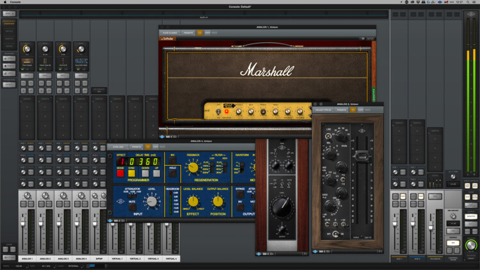Click the Settings button at bottom left
The height and width of the screenshot is (270, 480).
(9, 258)
